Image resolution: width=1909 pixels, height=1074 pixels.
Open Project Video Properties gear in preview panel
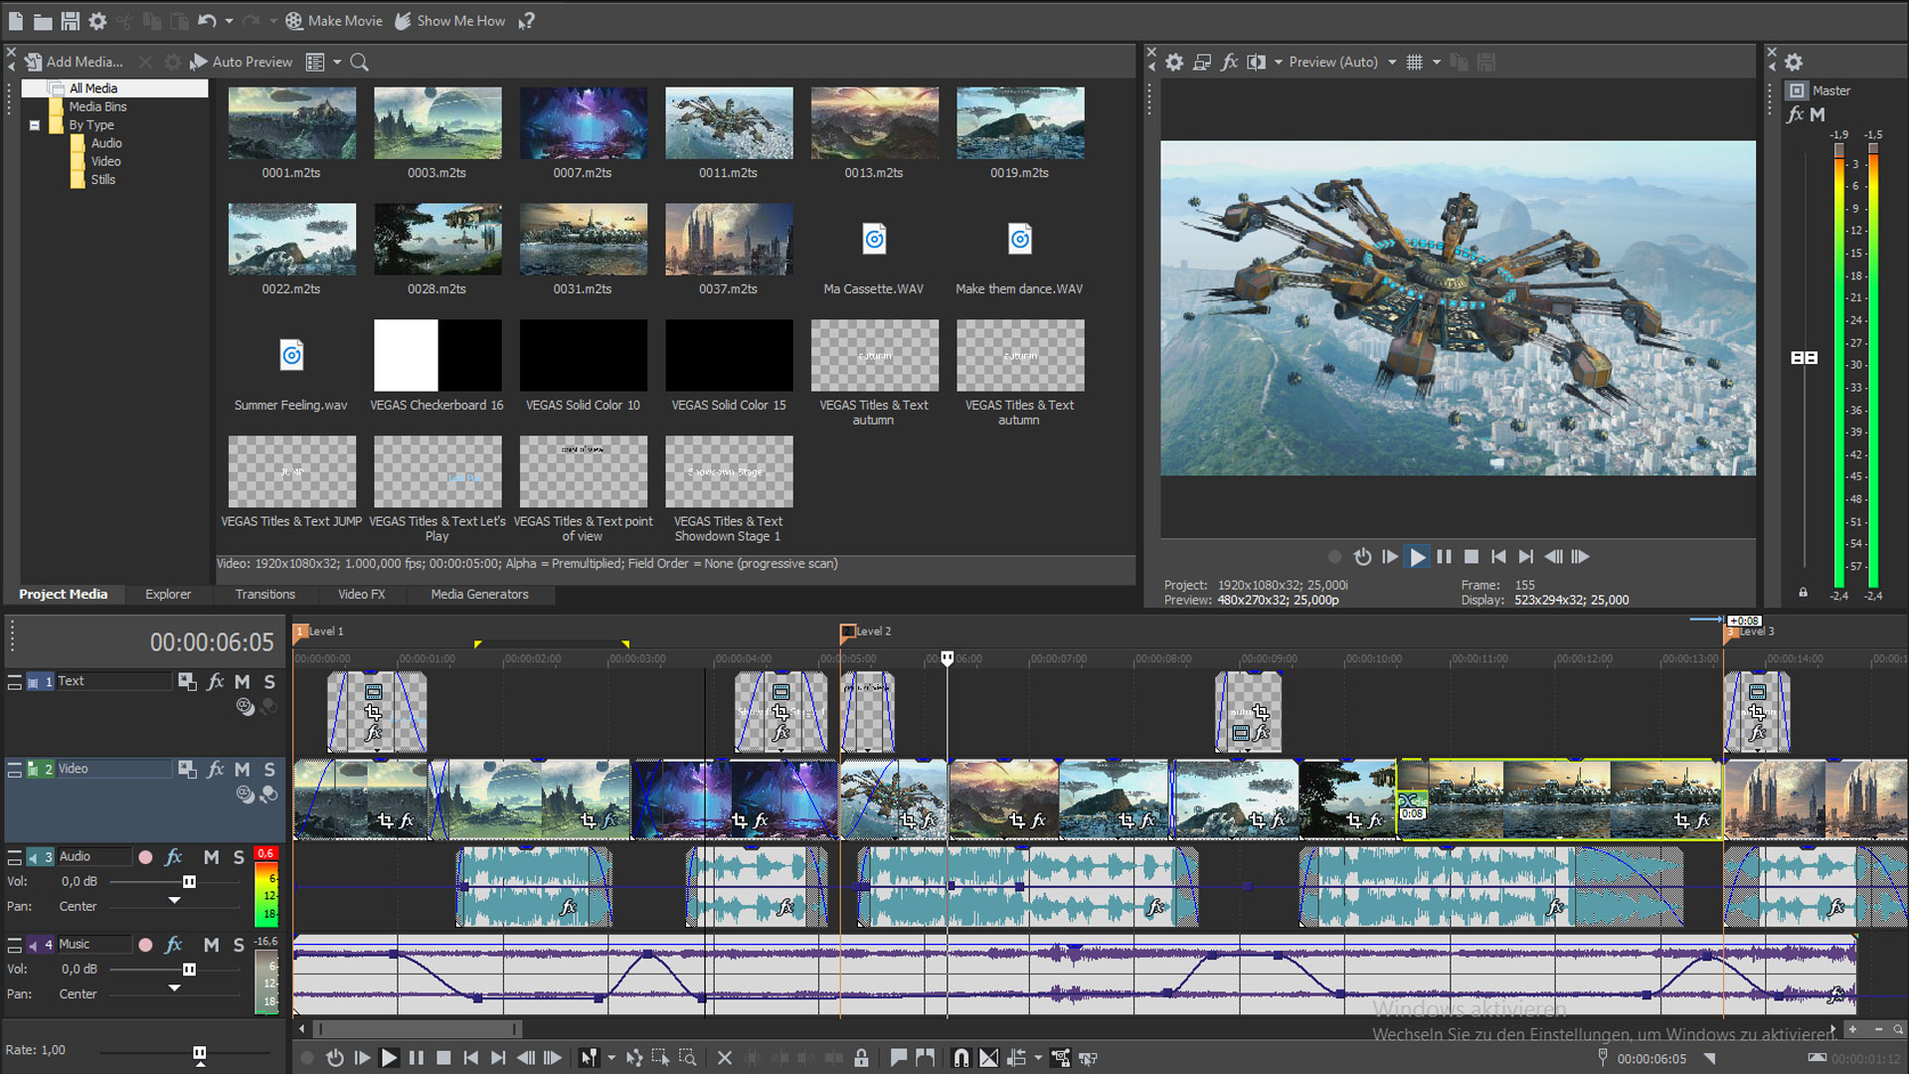pyautogui.click(x=1174, y=62)
